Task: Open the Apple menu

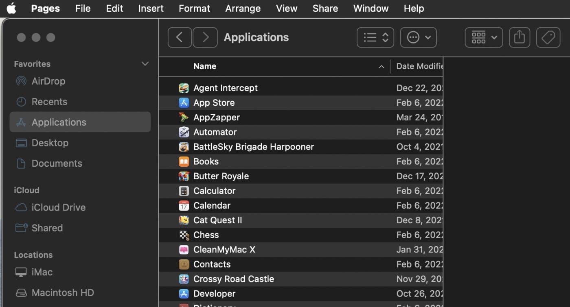Action: point(11,8)
